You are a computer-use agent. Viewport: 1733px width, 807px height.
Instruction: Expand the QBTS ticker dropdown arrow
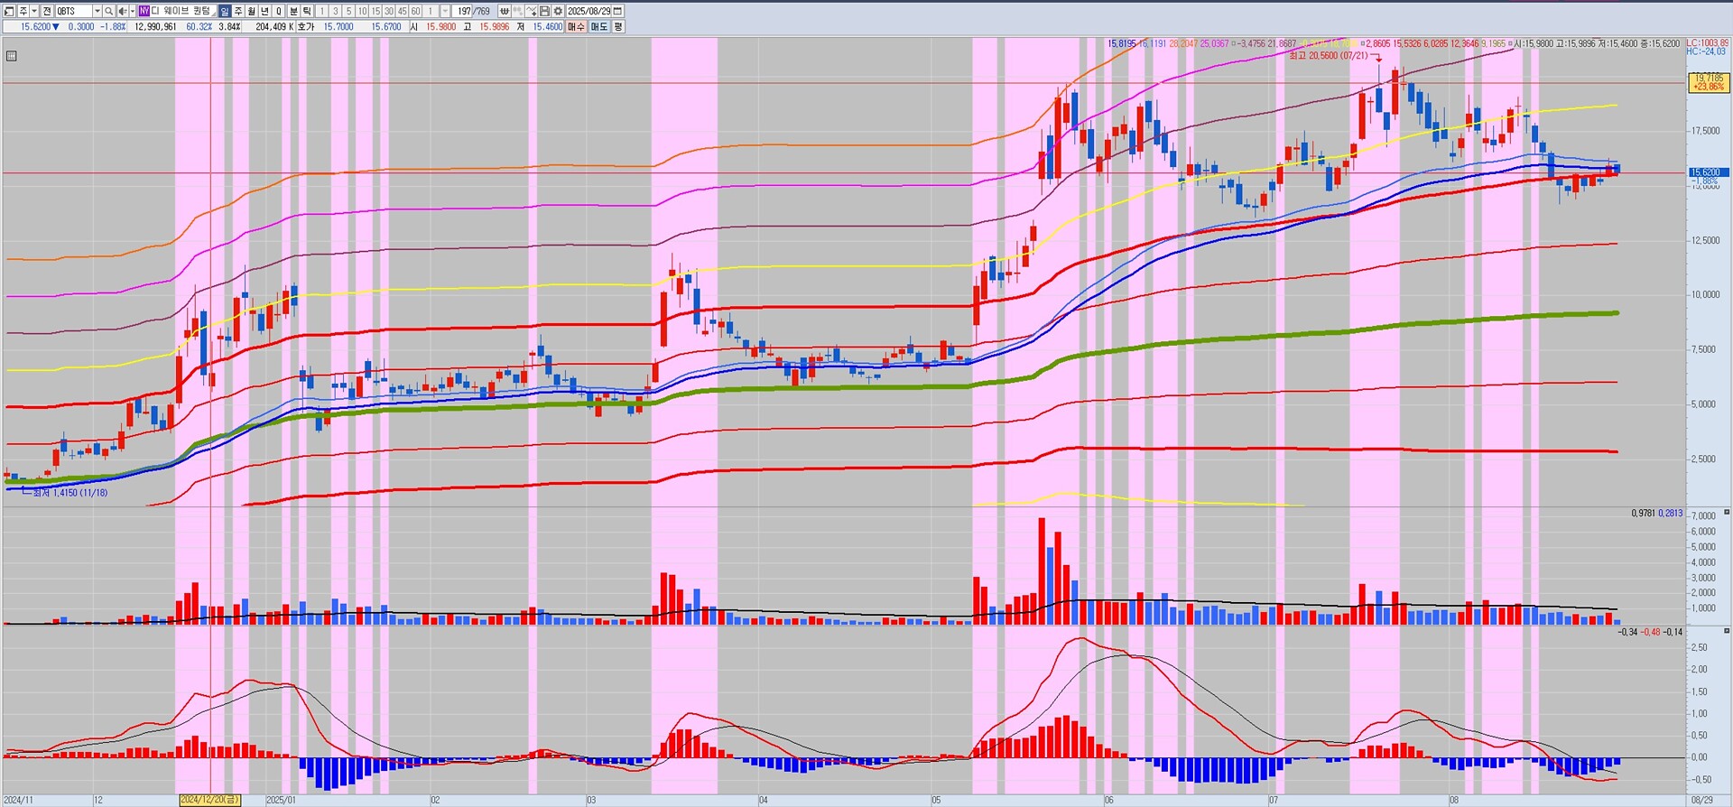click(x=97, y=11)
